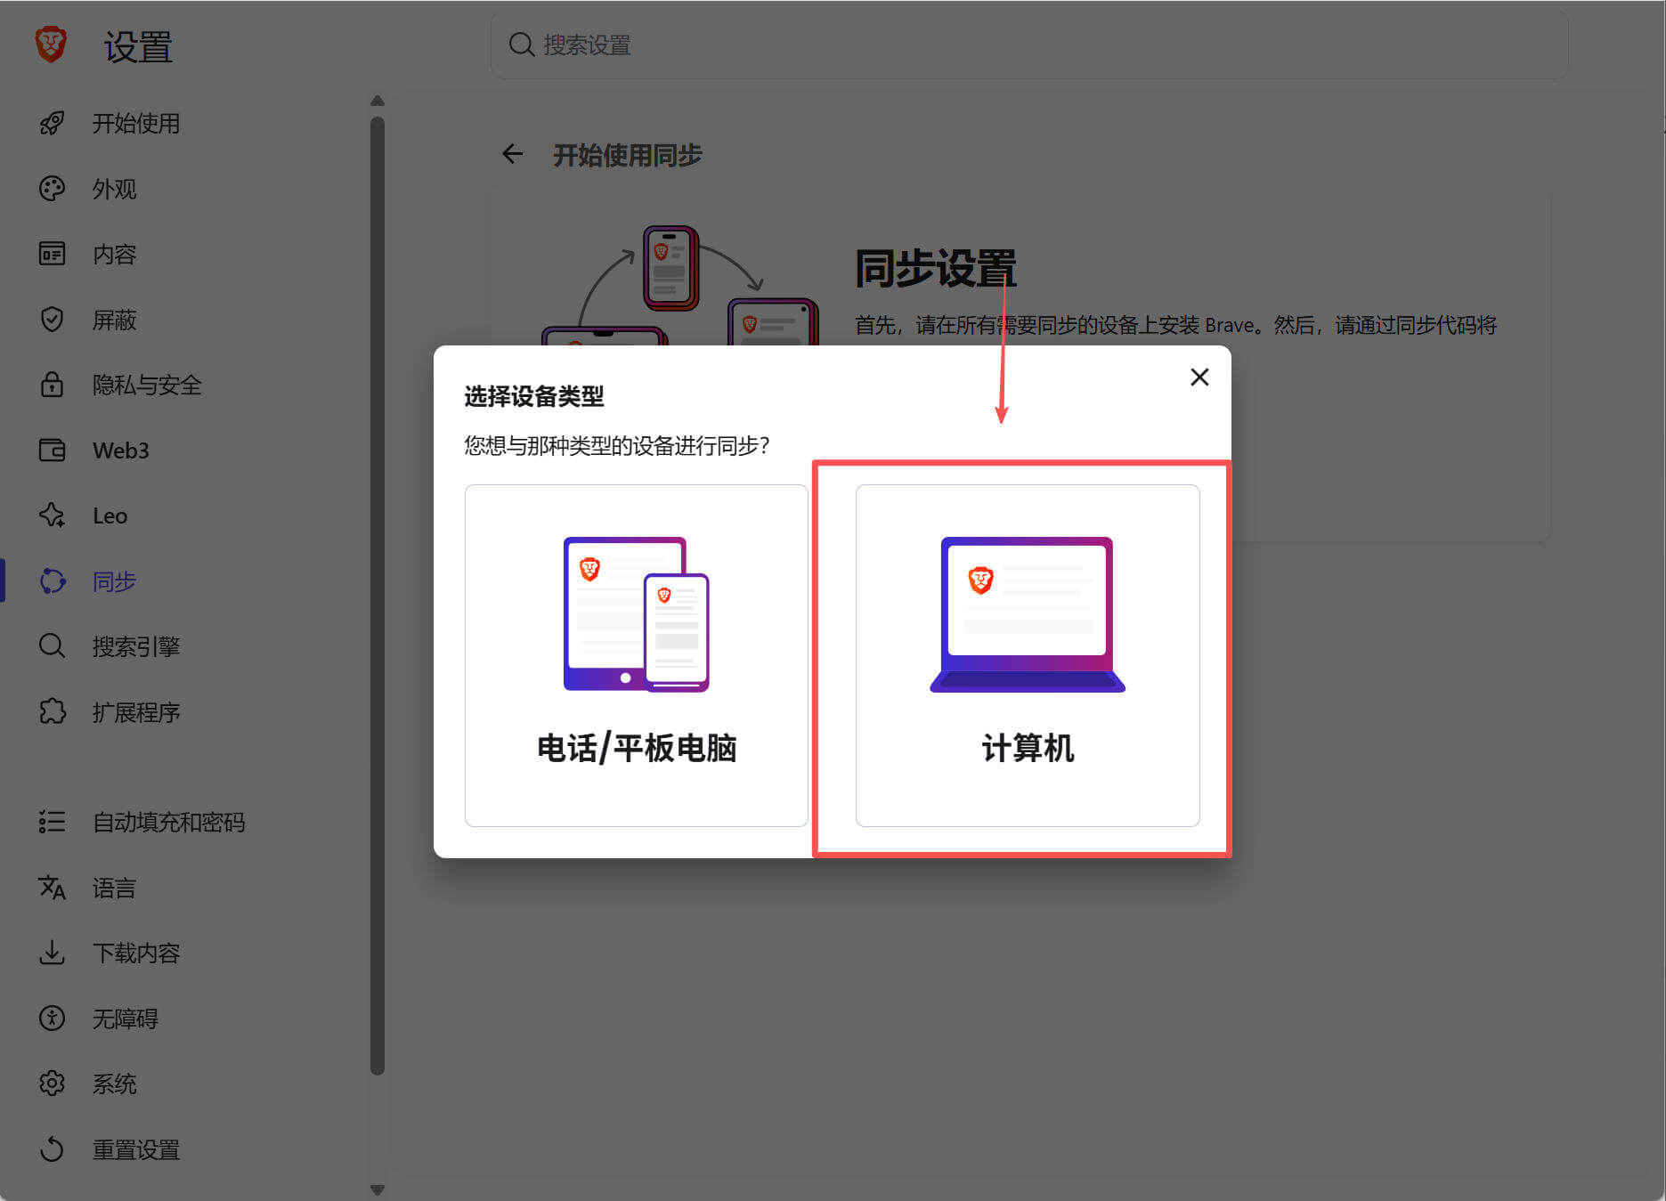The height and width of the screenshot is (1201, 1666).
Task: Click the lock icon for 隐私与安全
Action: 52,385
